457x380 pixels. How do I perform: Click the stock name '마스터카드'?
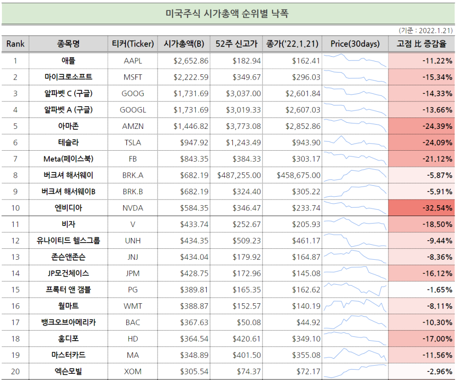tap(68, 355)
